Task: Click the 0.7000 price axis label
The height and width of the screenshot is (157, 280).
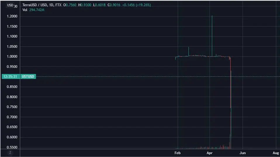Action: click(12, 117)
